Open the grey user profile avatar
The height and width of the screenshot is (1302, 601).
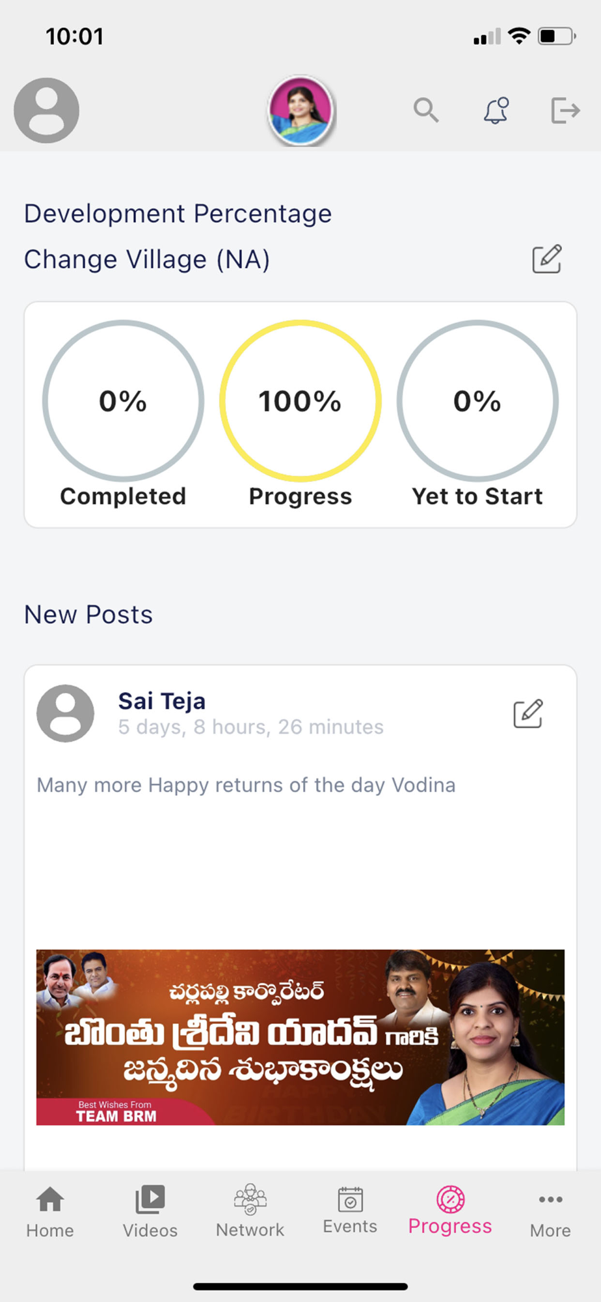[46, 111]
